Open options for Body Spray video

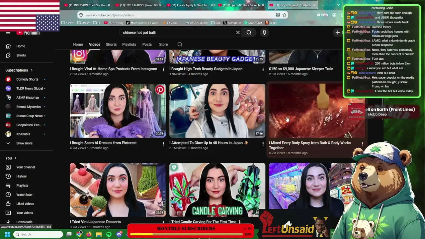point(362,143)
